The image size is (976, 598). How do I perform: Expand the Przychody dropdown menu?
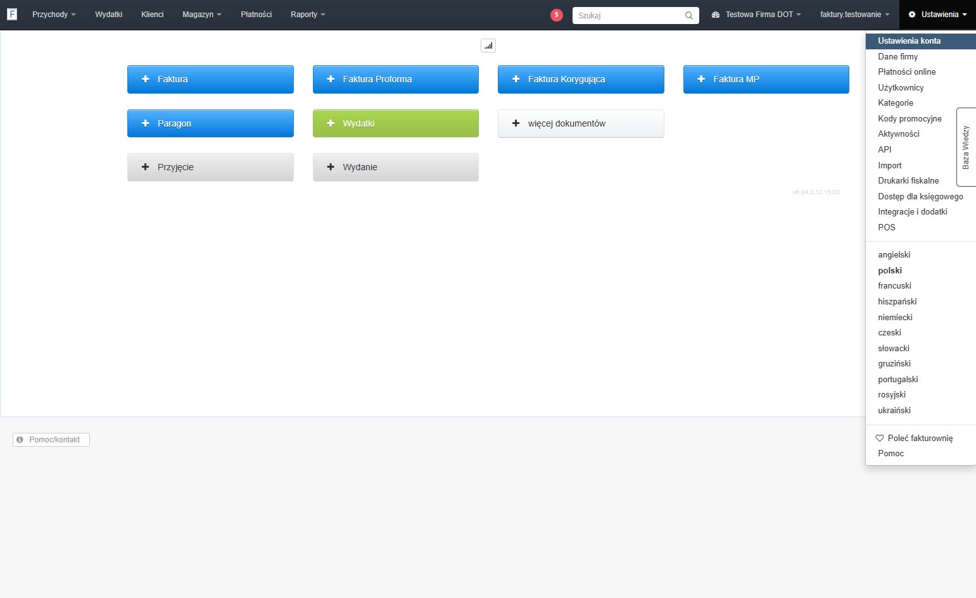[x=54, y=15]
